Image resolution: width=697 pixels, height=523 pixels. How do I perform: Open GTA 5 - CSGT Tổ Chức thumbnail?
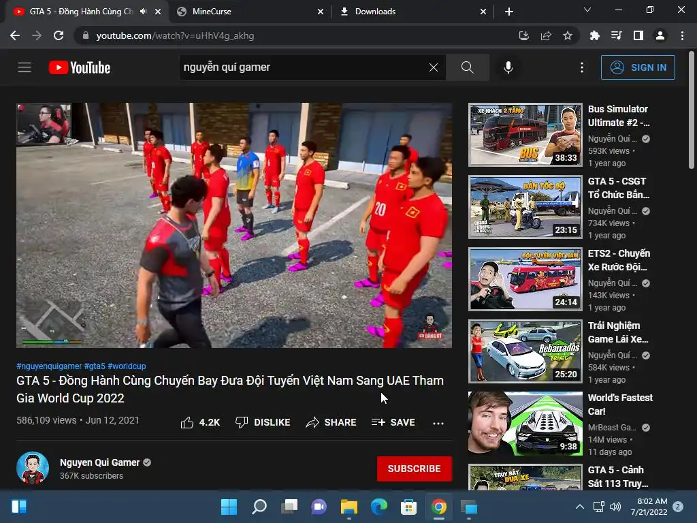525,207
